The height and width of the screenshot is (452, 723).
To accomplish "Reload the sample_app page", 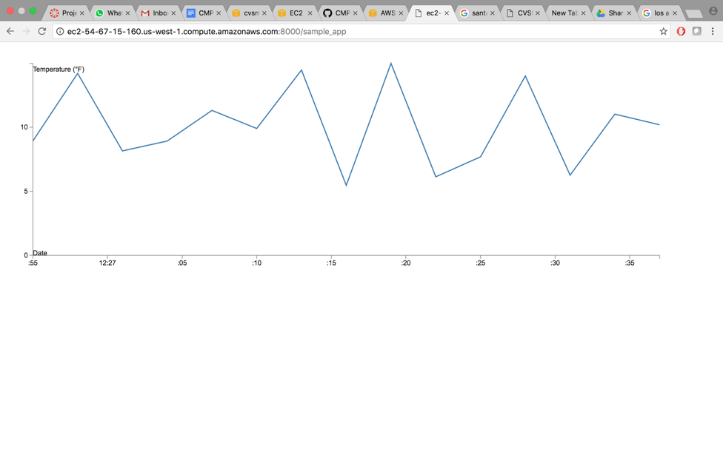I will [42, 31].
